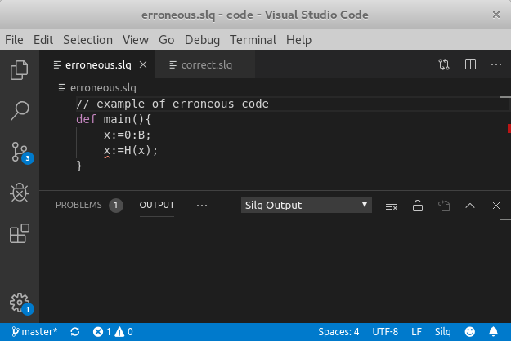
Task: Toggle the output scroll lock
Action: coord(417,206)
